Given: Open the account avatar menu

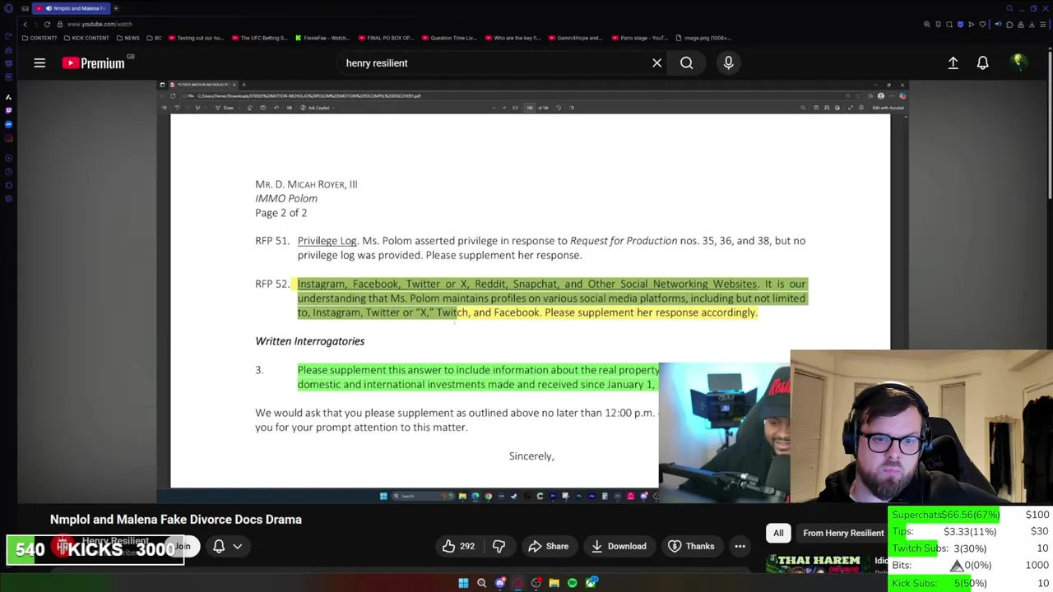Looking at the screenshot, I should click(1018, 62).
